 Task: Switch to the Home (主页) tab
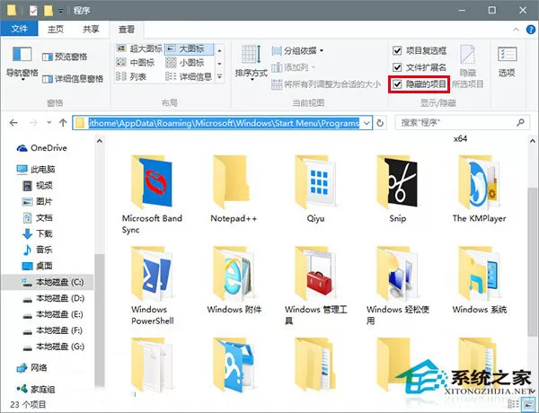coord(56,30)
